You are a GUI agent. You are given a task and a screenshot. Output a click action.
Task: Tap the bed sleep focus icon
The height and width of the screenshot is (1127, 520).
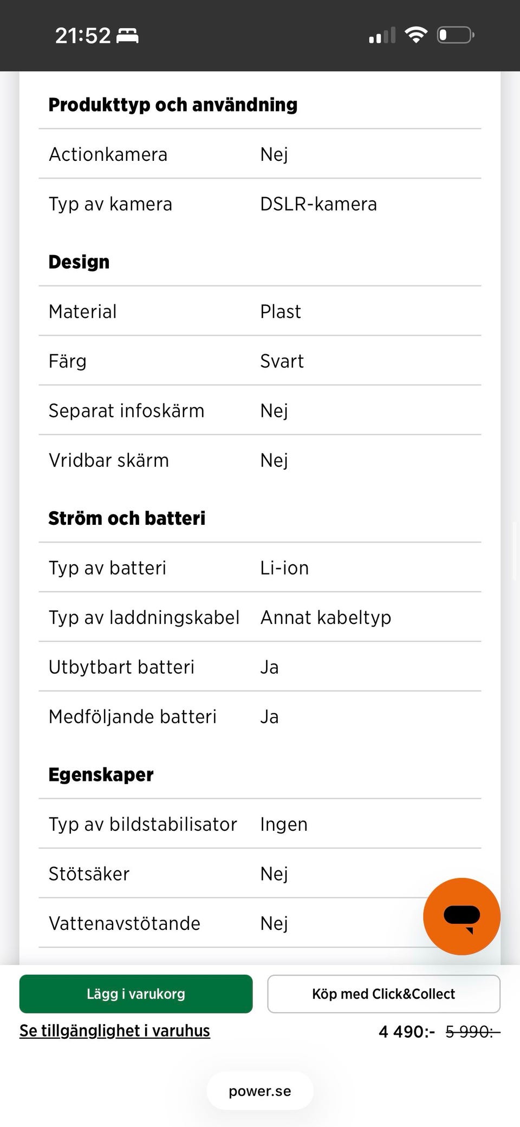pos(128,36)
